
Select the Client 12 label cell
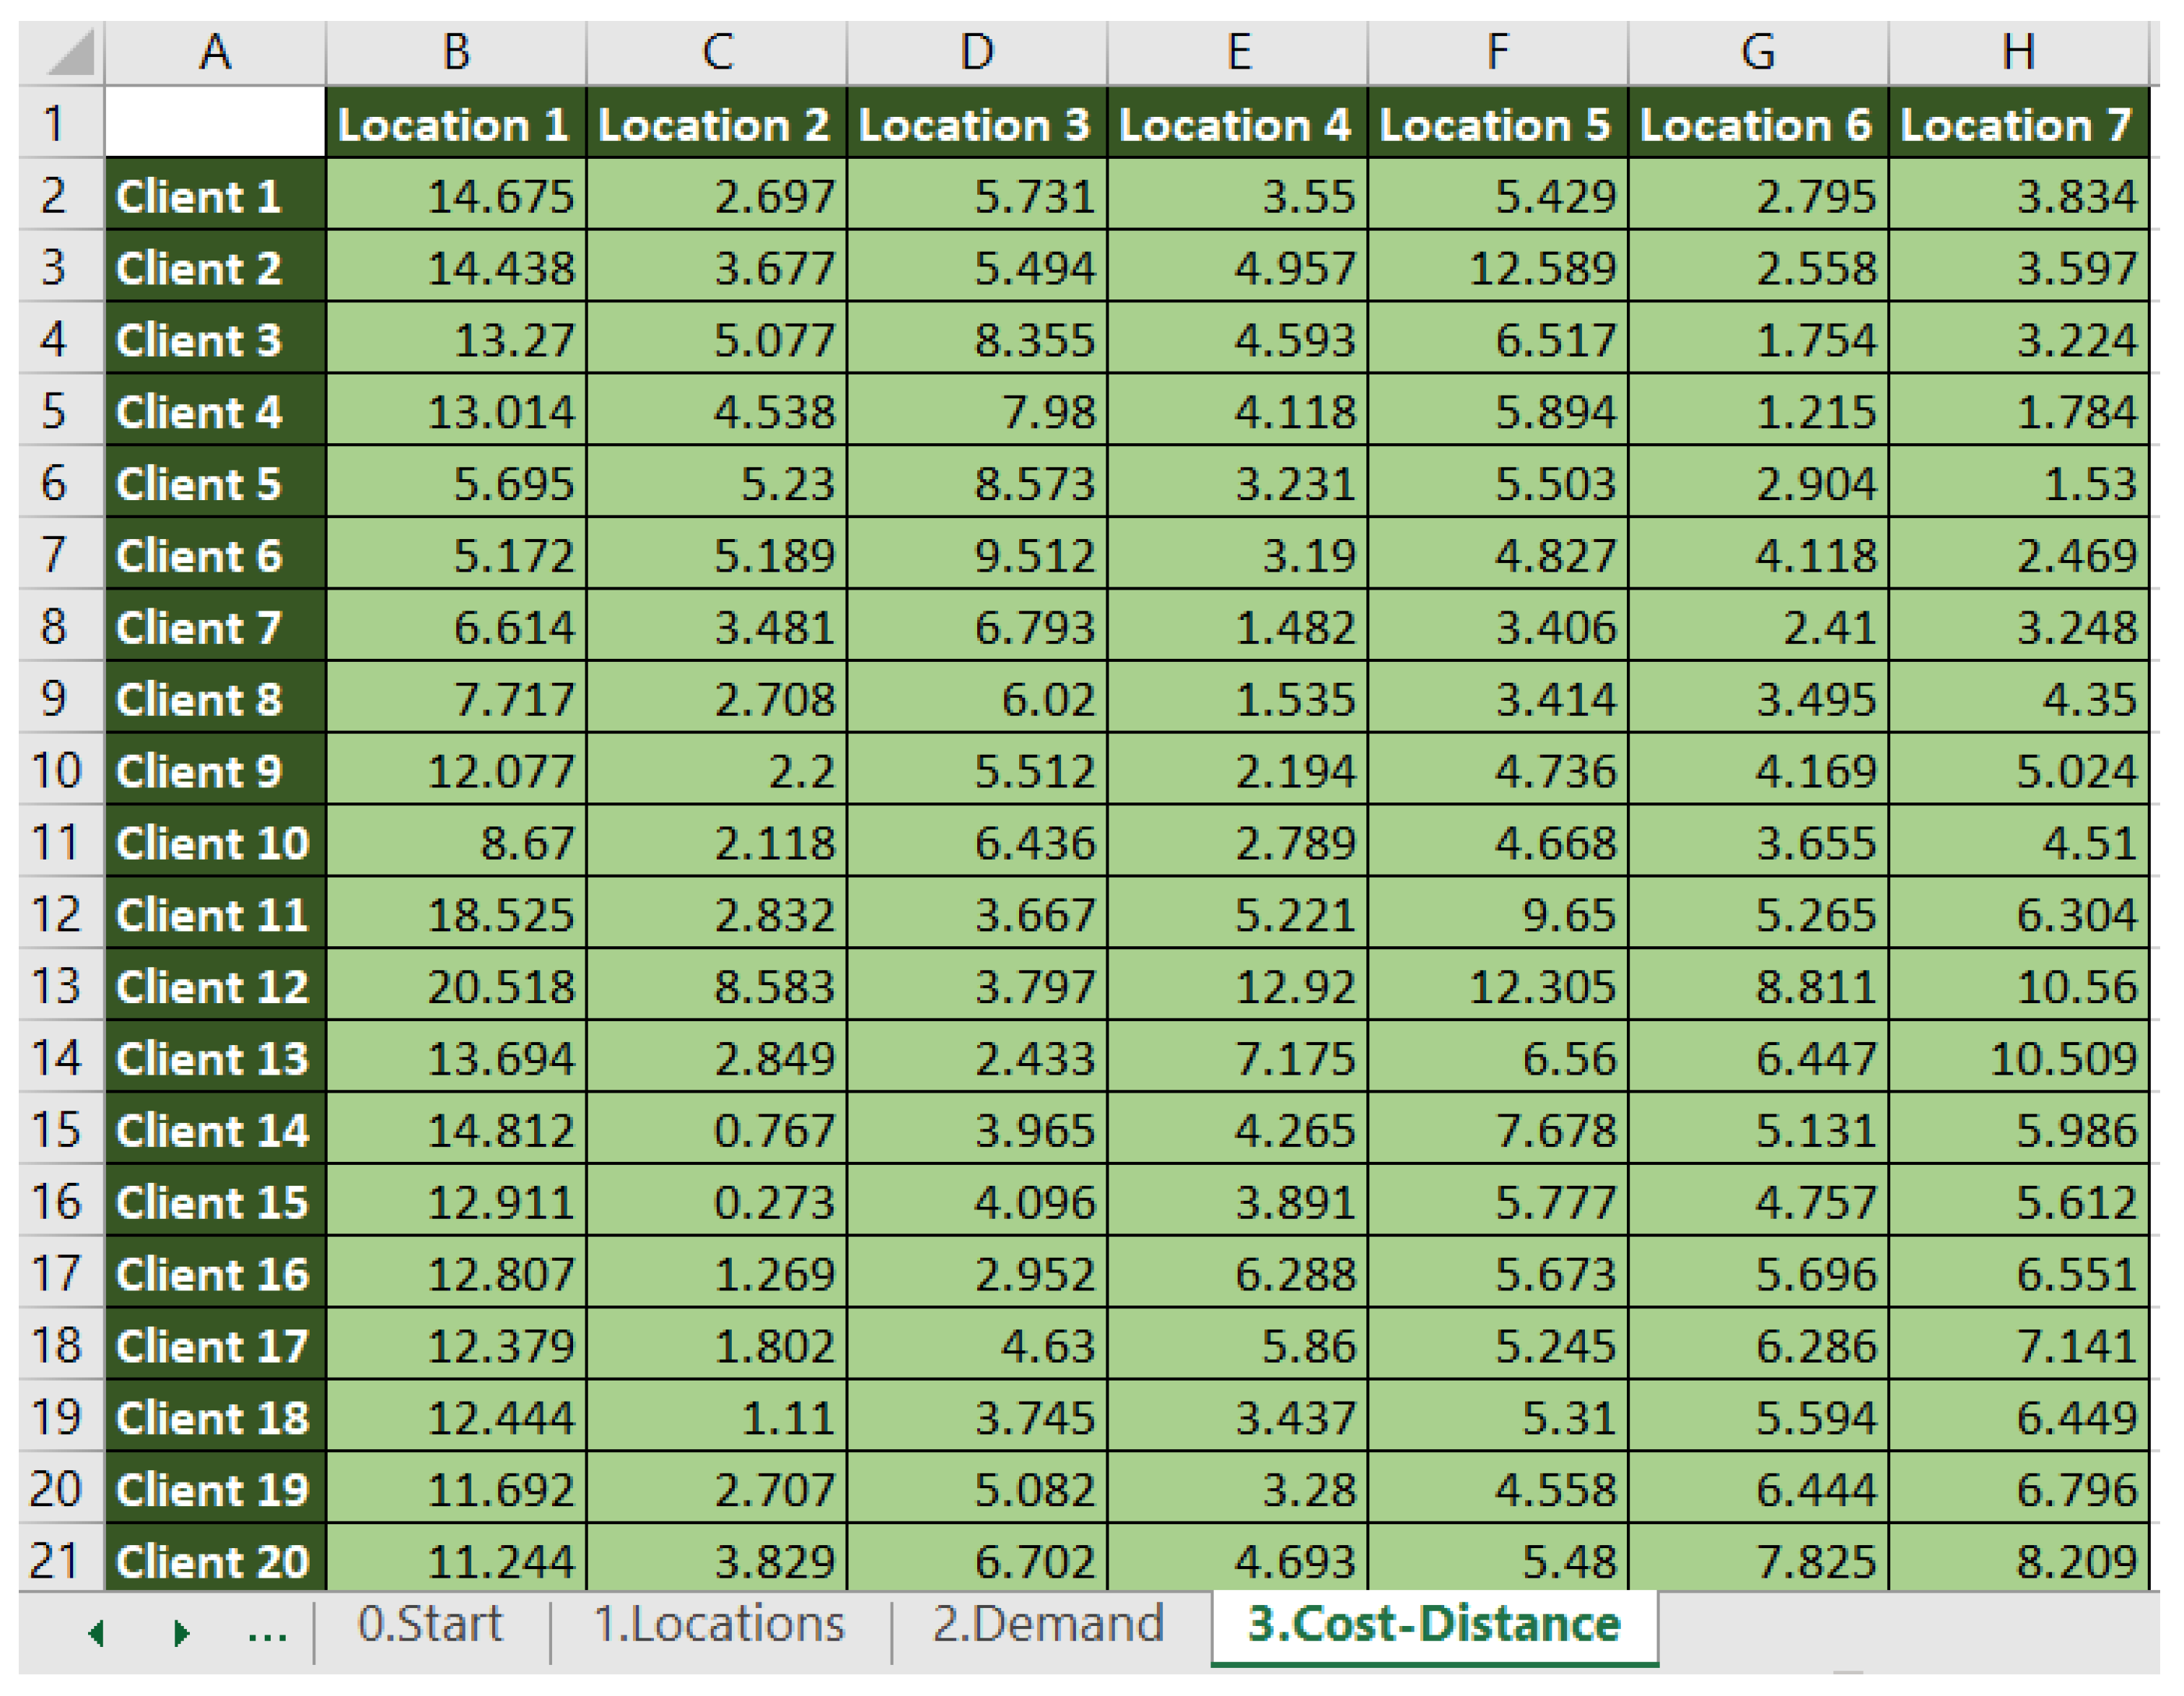point(214,986)
